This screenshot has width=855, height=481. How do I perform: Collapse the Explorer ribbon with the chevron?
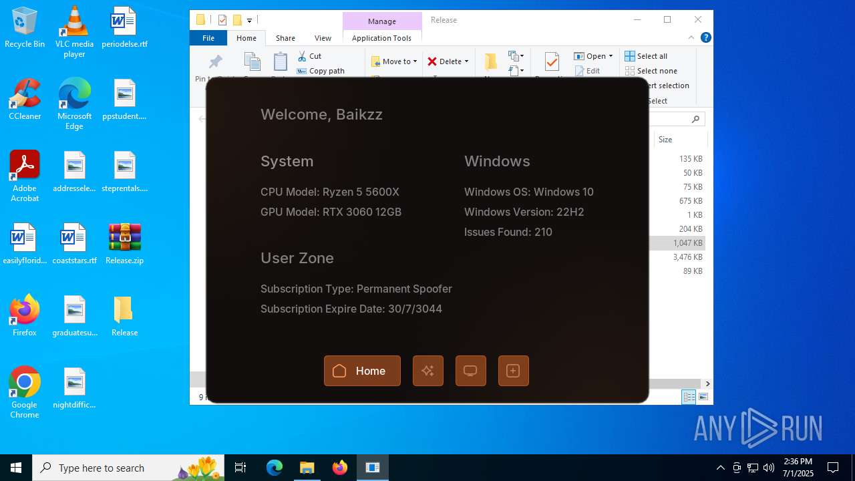tap(691, 37)
